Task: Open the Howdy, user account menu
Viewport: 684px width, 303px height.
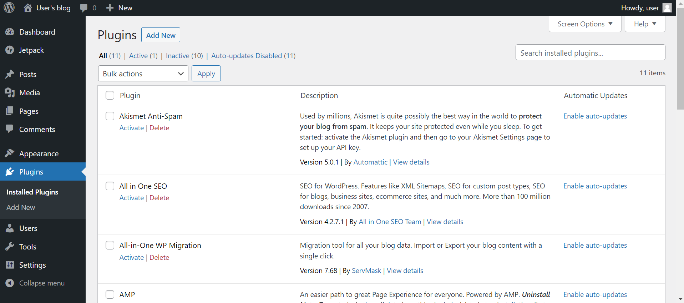Action: click(646, 8)
